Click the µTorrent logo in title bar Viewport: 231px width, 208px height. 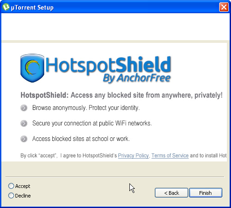[x=6, y=7]
